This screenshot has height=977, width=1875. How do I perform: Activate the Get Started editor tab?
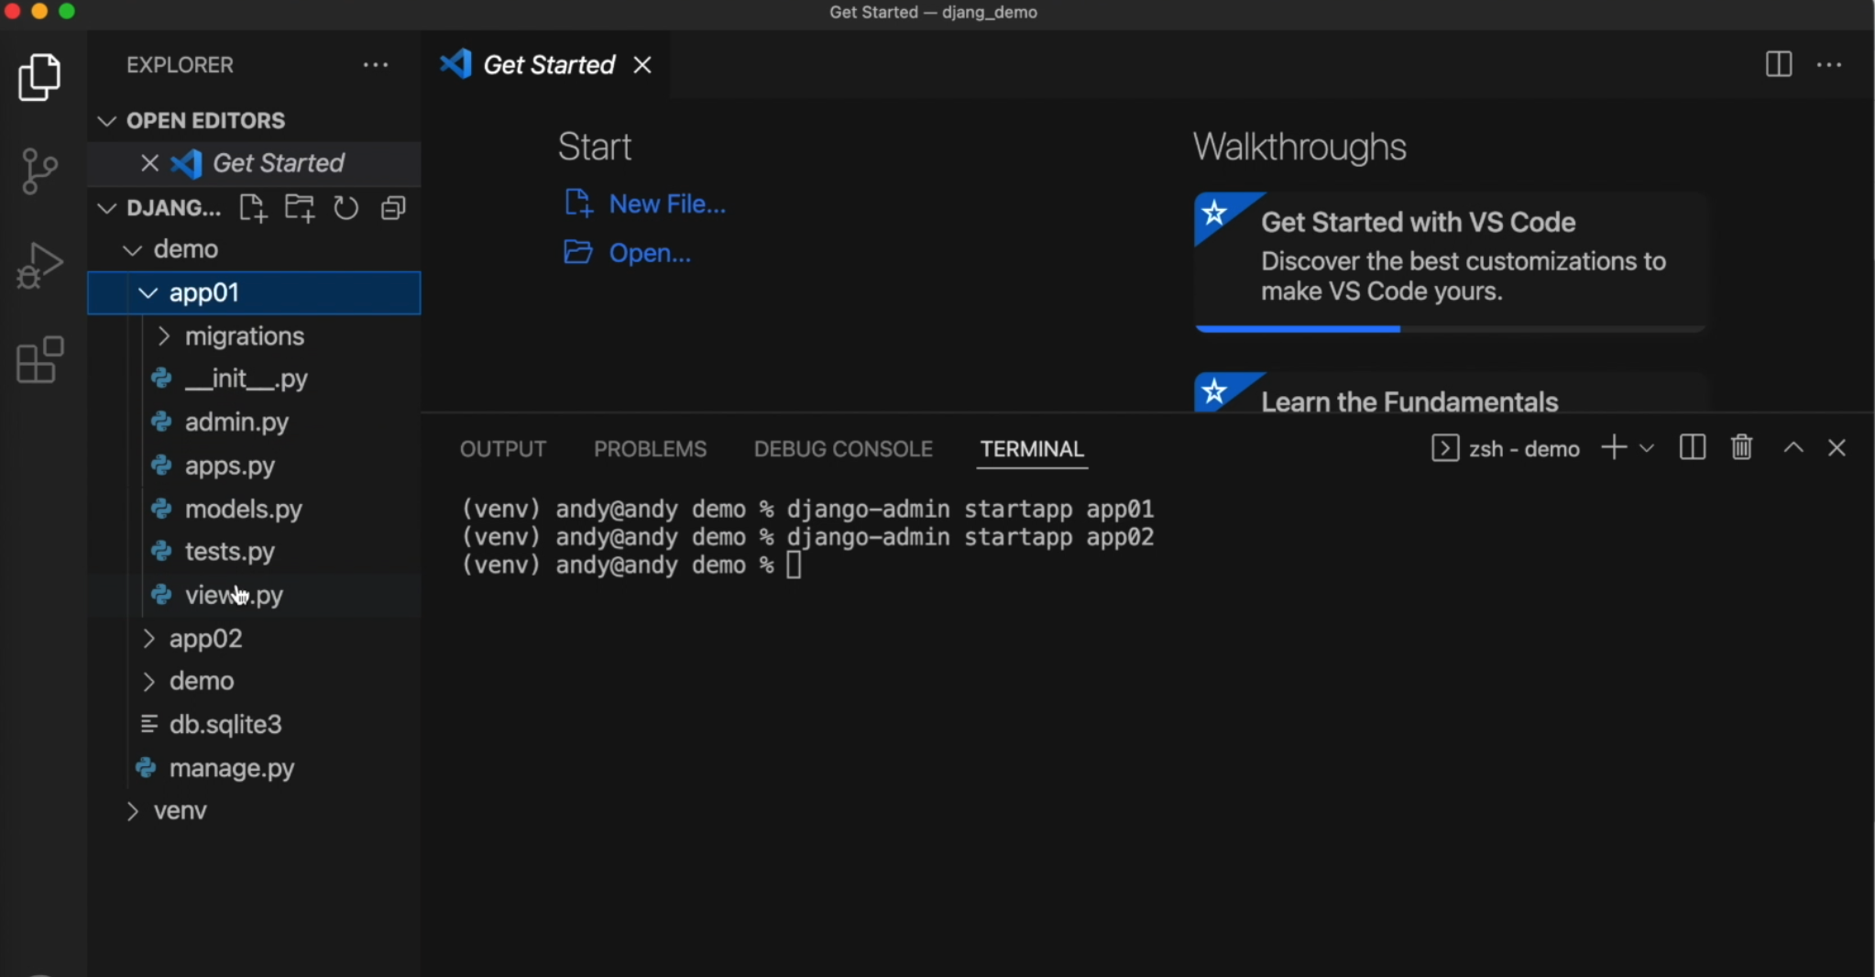tap(548, 65)
